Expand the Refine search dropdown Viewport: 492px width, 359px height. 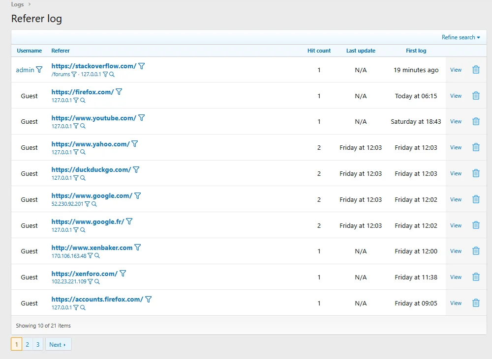pos(461,37)
